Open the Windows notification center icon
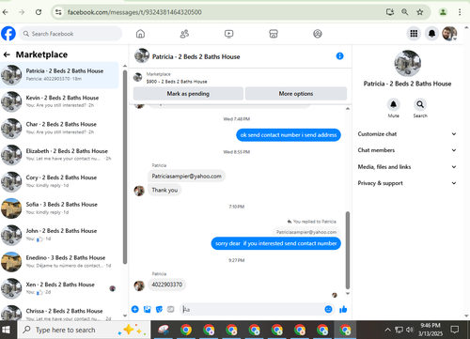470x339 pixels. (x=454, y=330)
